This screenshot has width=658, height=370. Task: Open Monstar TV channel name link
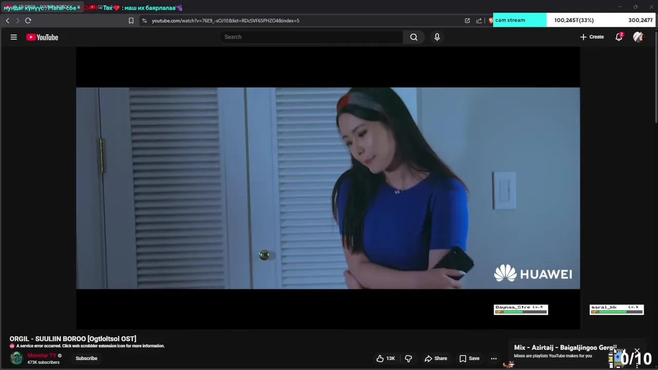click(x=42, y=356)
